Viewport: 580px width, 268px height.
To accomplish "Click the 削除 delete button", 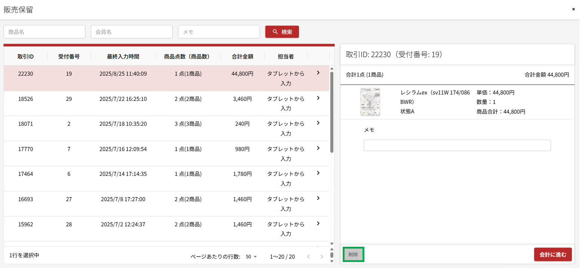I will point(353,255).
